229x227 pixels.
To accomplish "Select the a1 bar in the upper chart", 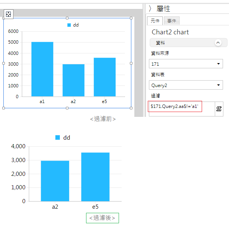I will pos(42,69).
